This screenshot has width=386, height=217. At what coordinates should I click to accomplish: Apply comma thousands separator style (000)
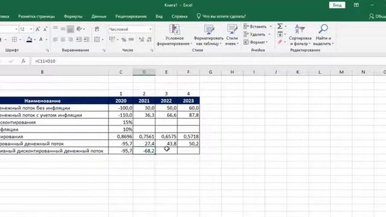tap(131, 39)
